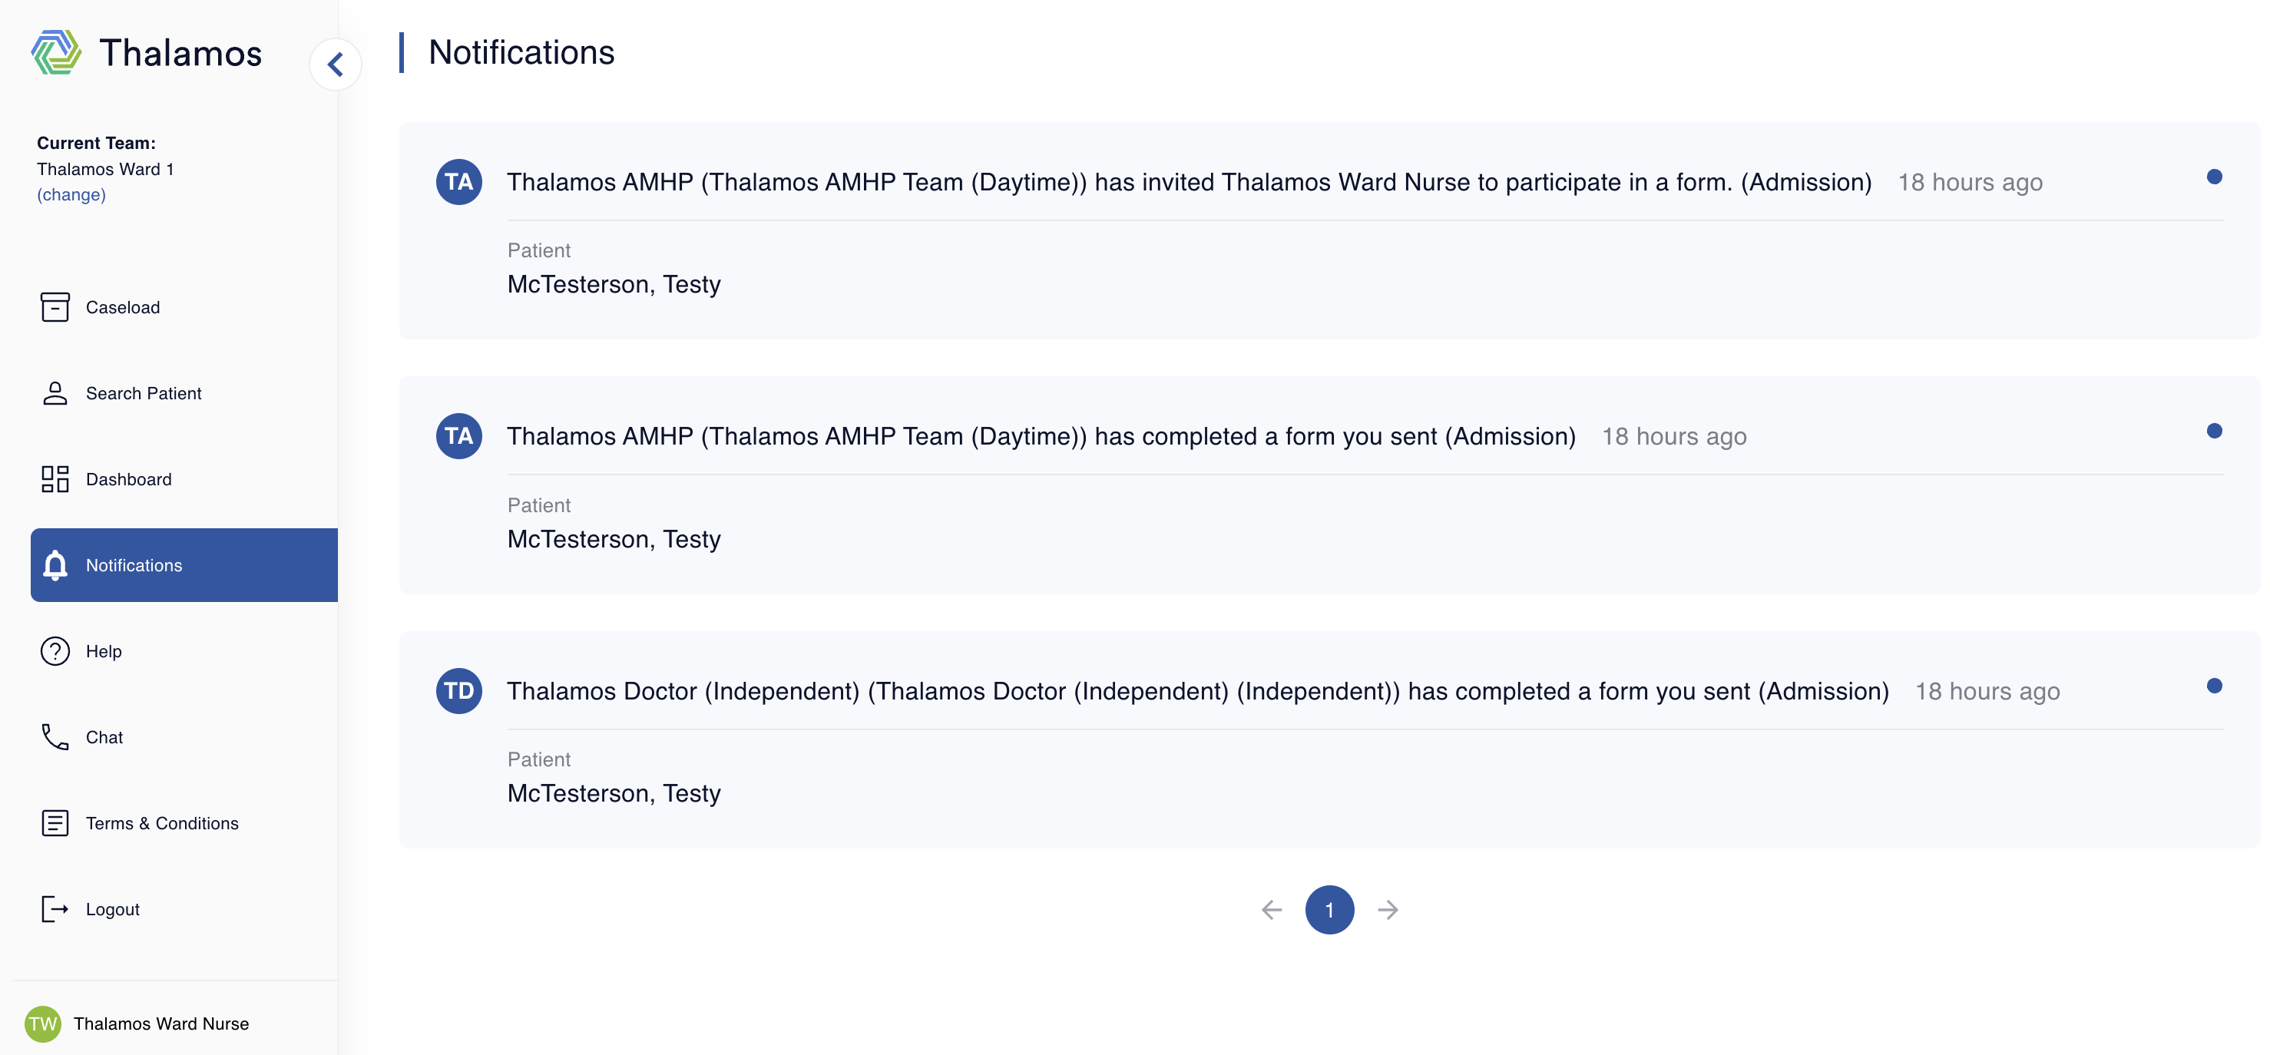Viewport: 2270px width, 1055px height.
Task: Click the Current Team: Thalamos Ward 1 text
Action: click(105, 156)
